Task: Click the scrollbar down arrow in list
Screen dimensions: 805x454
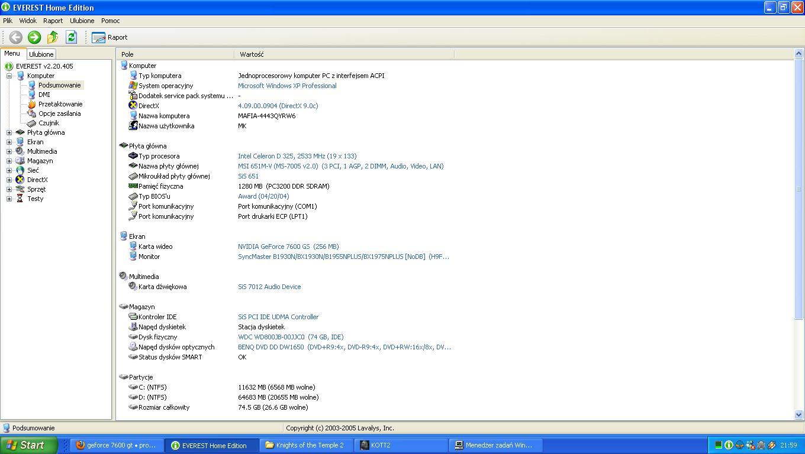Action: [798, 415]
